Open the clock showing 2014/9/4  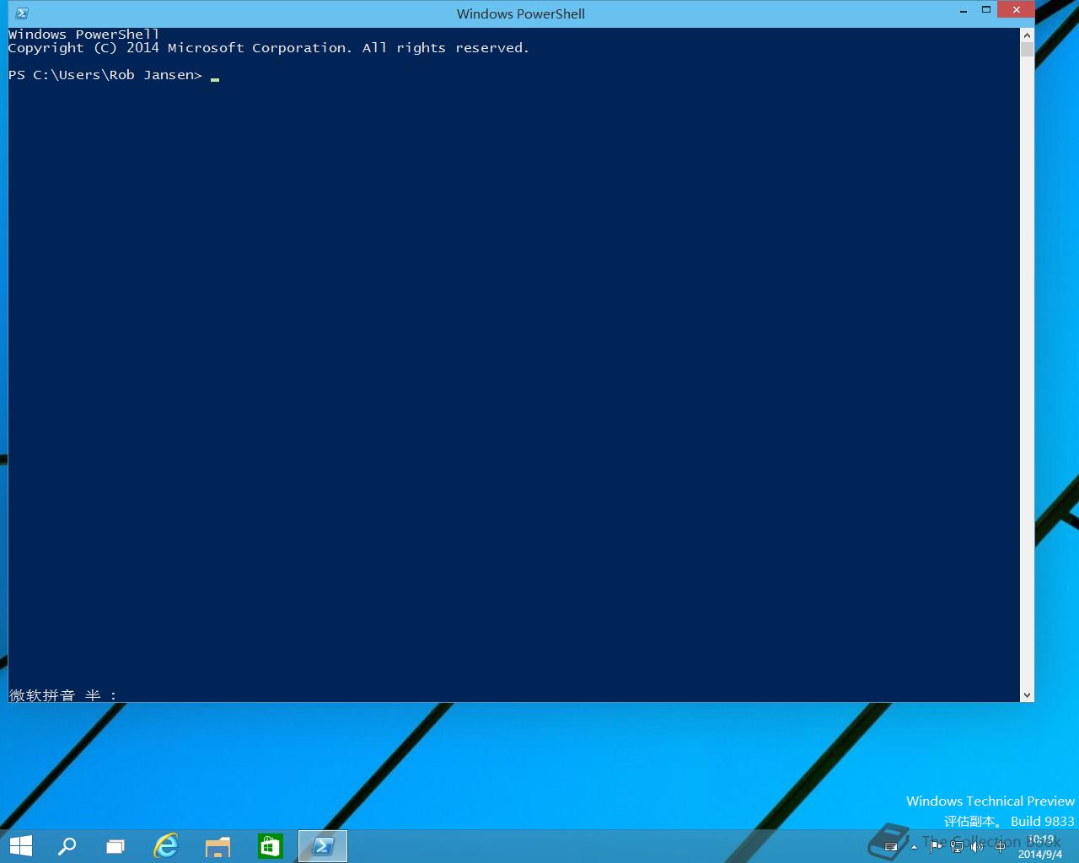point(1040,847)
